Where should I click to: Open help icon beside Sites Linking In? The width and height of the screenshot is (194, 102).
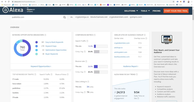88,82
